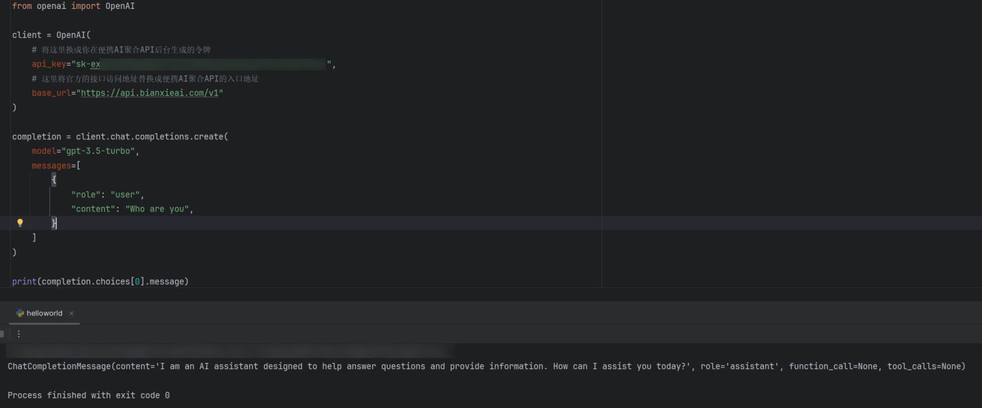The width and height of the screenshot is (982, 408).
Task: Click the highlighted closing brace next to the lightbulb
Action: pos(54,223)
